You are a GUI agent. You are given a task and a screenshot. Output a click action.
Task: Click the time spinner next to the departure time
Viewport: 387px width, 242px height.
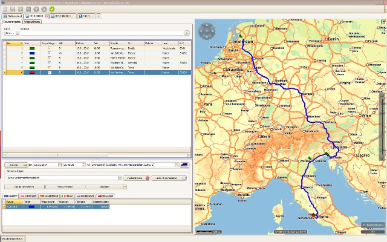click(83, 165)
